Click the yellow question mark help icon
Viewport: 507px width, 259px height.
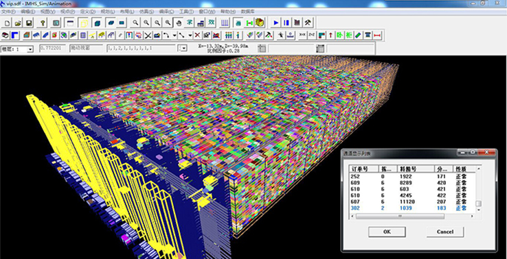[x=43, y=23]
